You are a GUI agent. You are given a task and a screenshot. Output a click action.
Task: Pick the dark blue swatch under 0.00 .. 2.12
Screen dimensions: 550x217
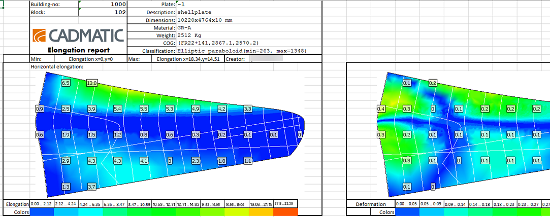(x=42, y=212)
